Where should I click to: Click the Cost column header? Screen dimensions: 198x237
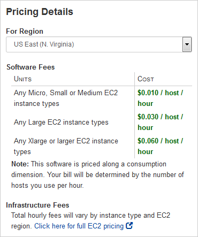pyautogui.click(x=146, y=79)
